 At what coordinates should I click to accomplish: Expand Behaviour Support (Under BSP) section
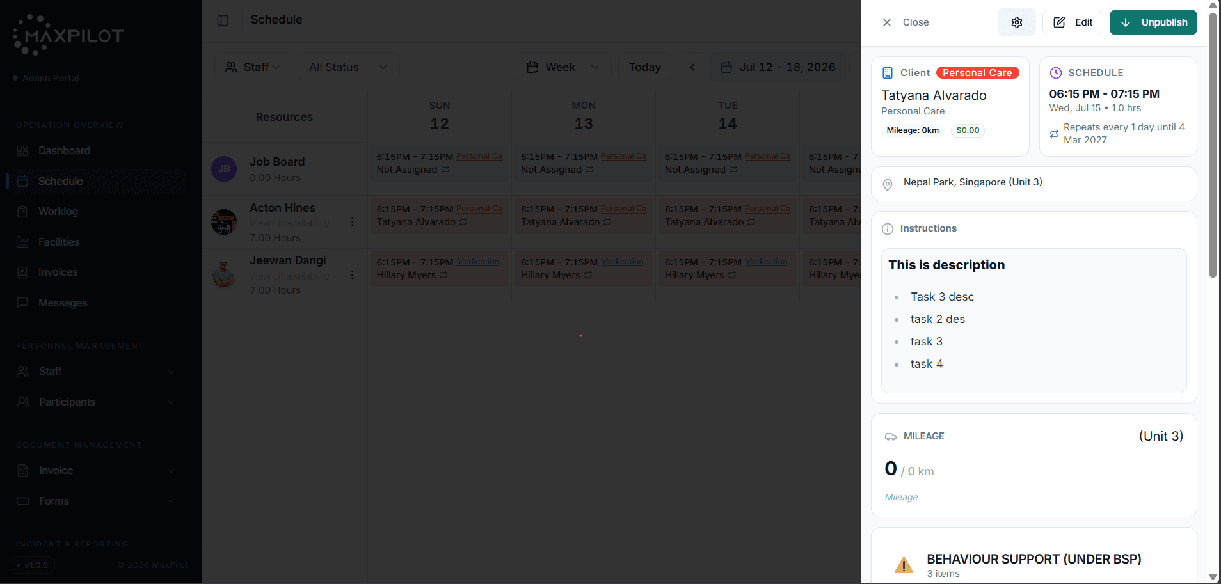point(1033,565)
